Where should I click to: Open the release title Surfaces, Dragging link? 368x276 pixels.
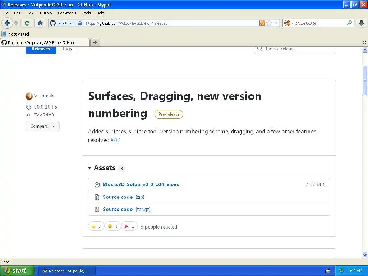pyautogui.click(x=174, y=105)
